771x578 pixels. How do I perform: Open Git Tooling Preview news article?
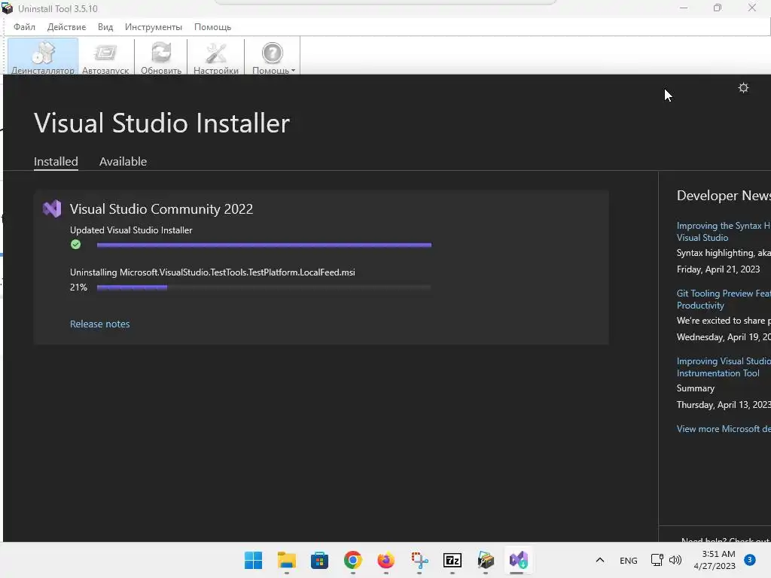724,300
